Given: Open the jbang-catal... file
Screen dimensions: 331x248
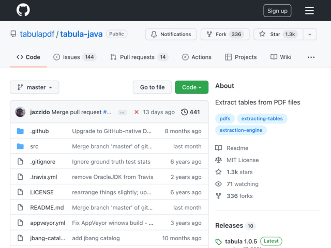Looking at the screenshot, I should click(x=48, y=238).
